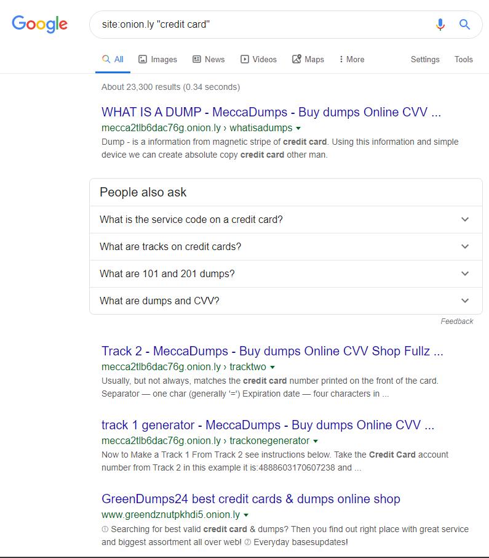The height and width of the screenshot is (558, 489).
Task: Select the All results tab
Action: click(x=113, y=59)
